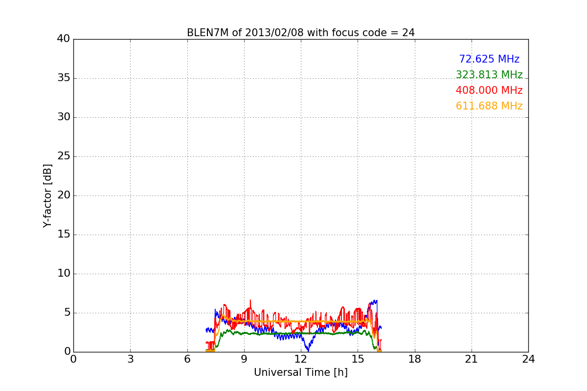Click the 'Universal Time [h]' axis label
Viewport: 587px width, 391px height.
click(x=300, y=372)
